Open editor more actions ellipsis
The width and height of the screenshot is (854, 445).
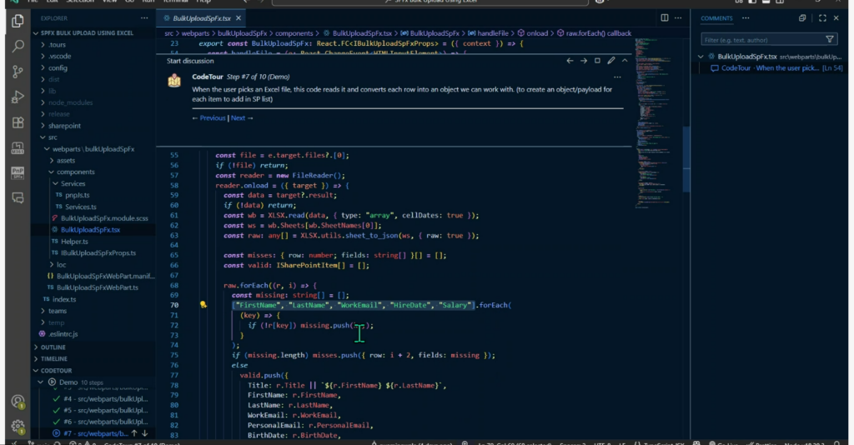point(678,18)
